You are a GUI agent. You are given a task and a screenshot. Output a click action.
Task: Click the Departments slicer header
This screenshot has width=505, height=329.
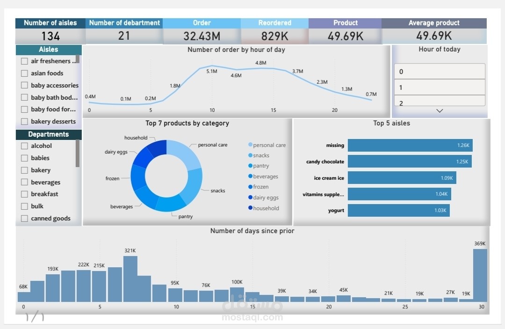[x=49, y=134]
